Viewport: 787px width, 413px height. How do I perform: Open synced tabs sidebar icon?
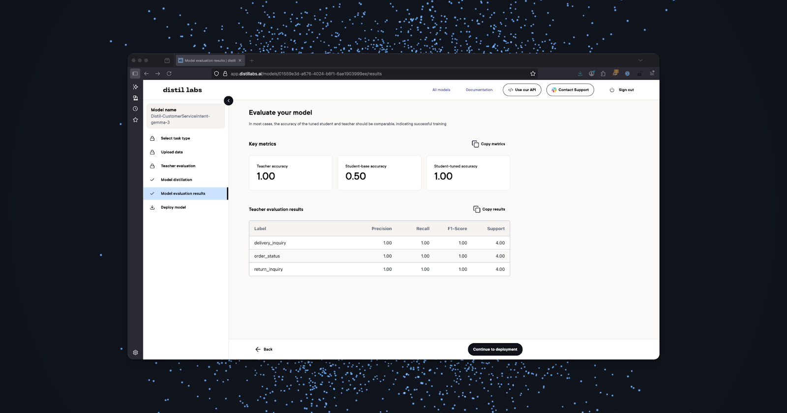pyautogui.click(x=135, y=98)
